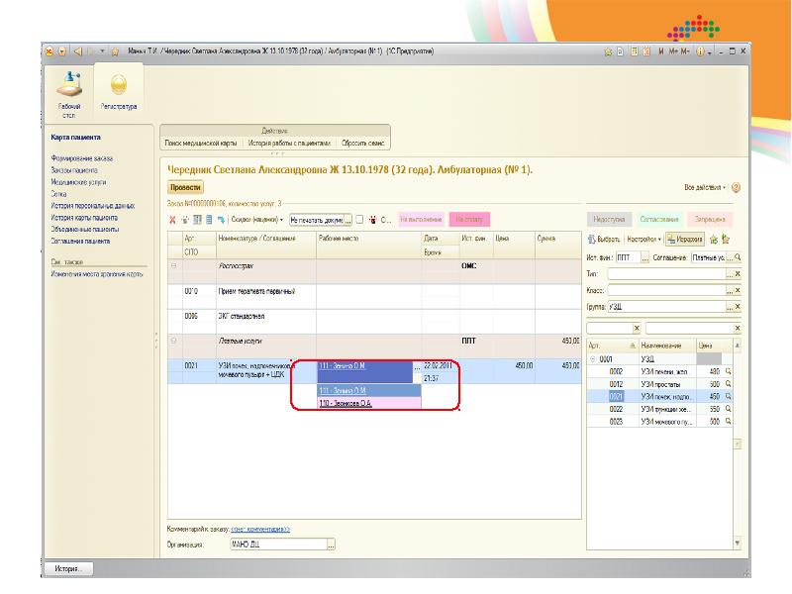Click magnifier icon next to Соглашение field
The width and height of the screenshot is (792, 594).
coord(738,257)
